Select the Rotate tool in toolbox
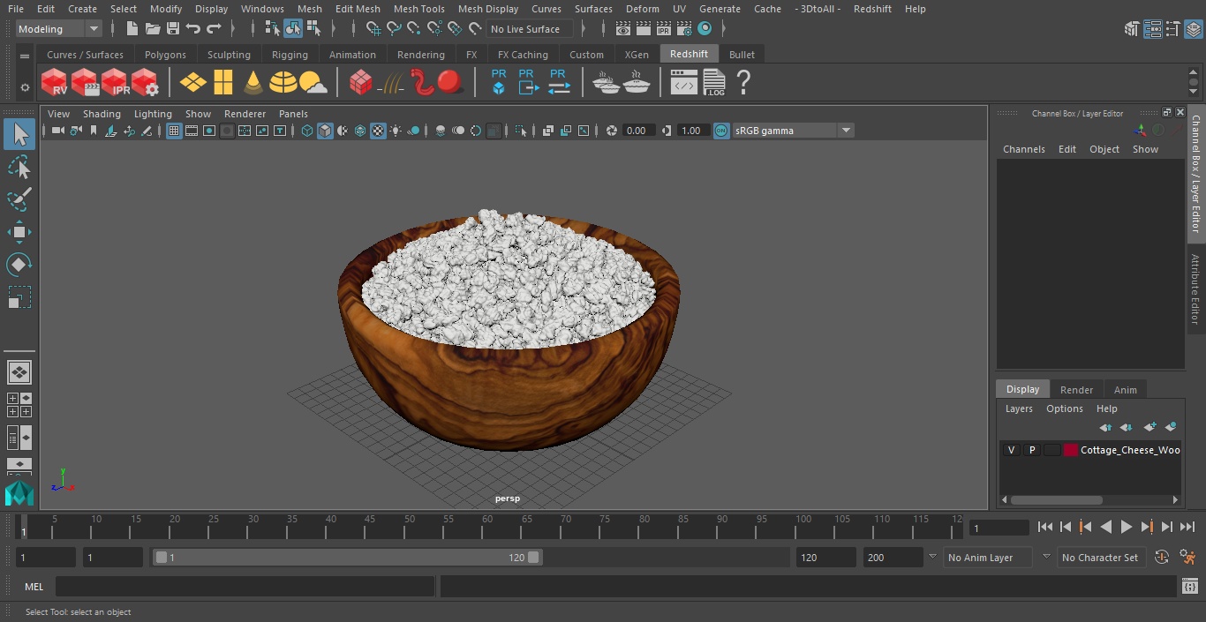Screen dimensions: 1206x622 19,265
